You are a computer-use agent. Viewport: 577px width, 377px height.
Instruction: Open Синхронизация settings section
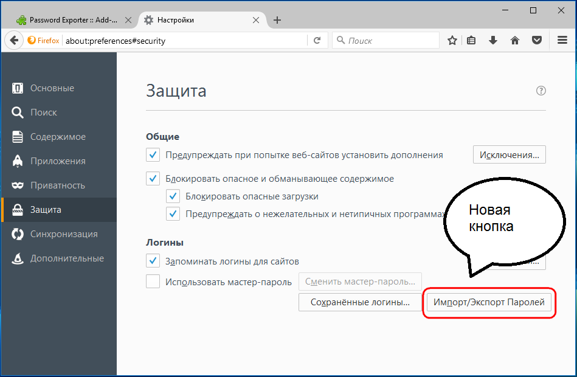coord(63,234)
